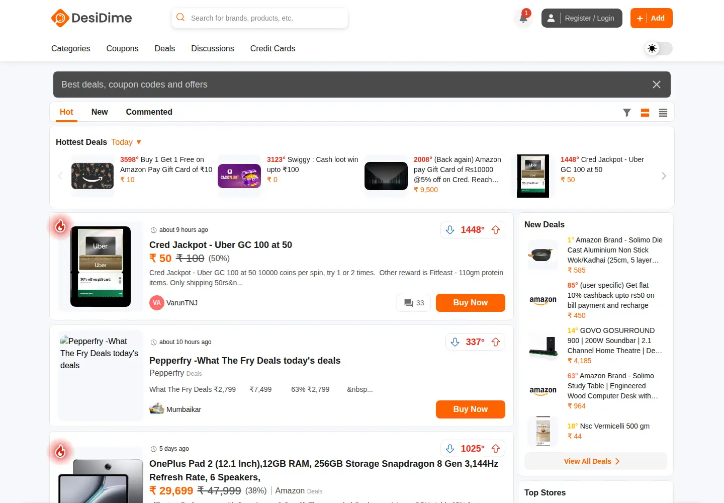The image size is (724, 503).
Task: Buy Now for Cred Jackpot Uber GC
Action: [x=471, y=303]
